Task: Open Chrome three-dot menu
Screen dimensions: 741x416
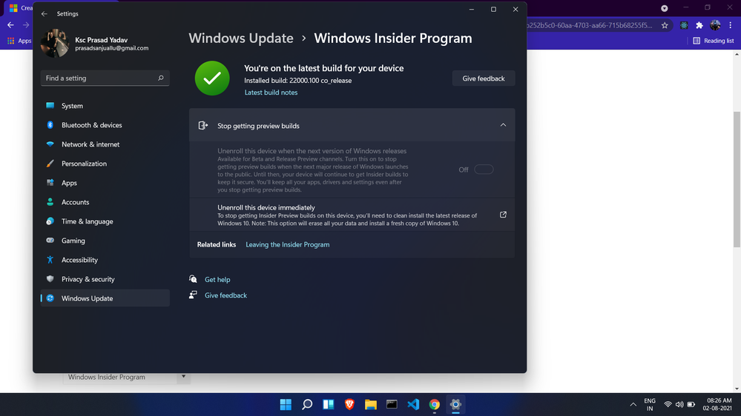Action: (x=731, y=25)
